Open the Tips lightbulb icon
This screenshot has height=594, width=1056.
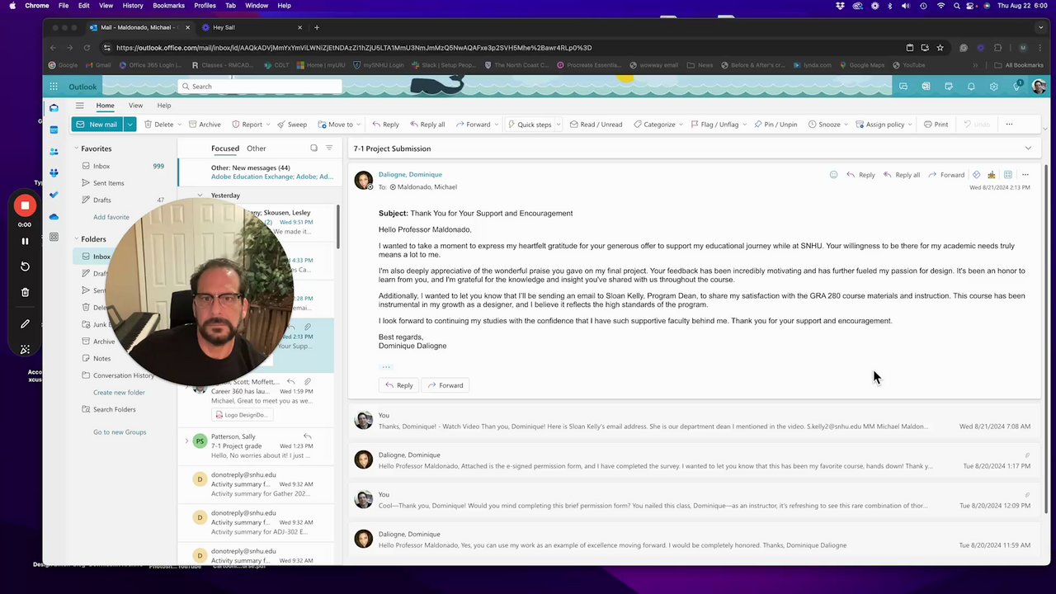coord(1017,87)
